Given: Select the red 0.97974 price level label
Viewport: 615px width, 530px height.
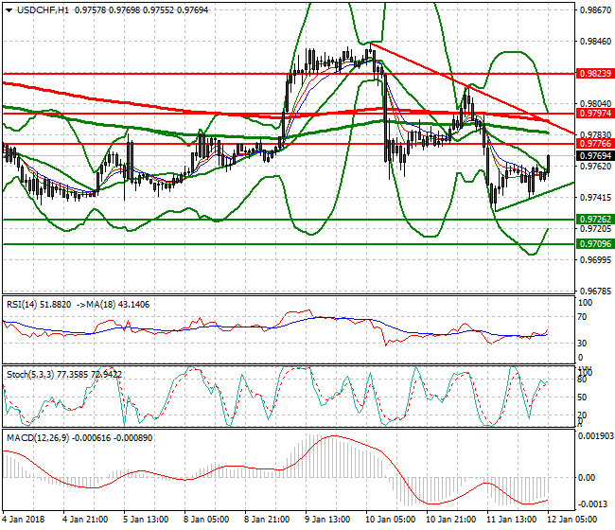Looking at the screenshot, I should 595,114.
